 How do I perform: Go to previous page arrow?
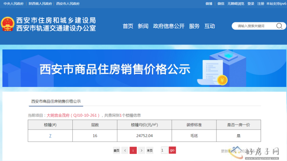[x=125, y=150]
